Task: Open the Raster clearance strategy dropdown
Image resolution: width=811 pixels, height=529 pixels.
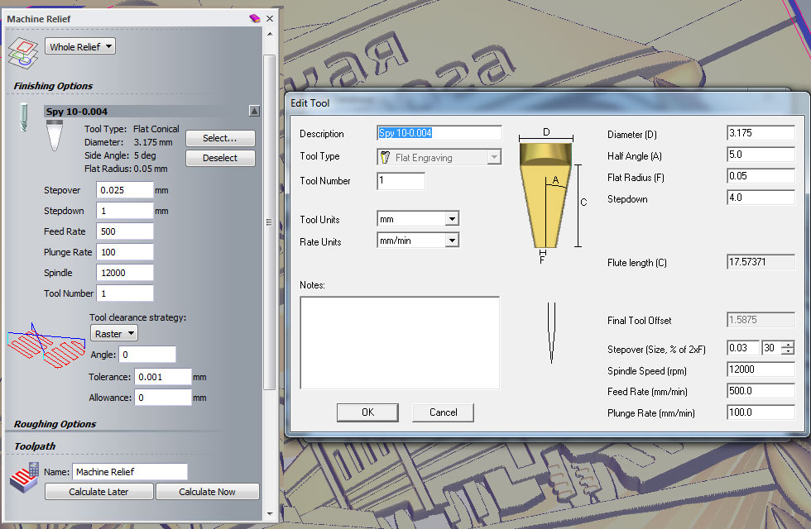Action: [x=113, y=334]
